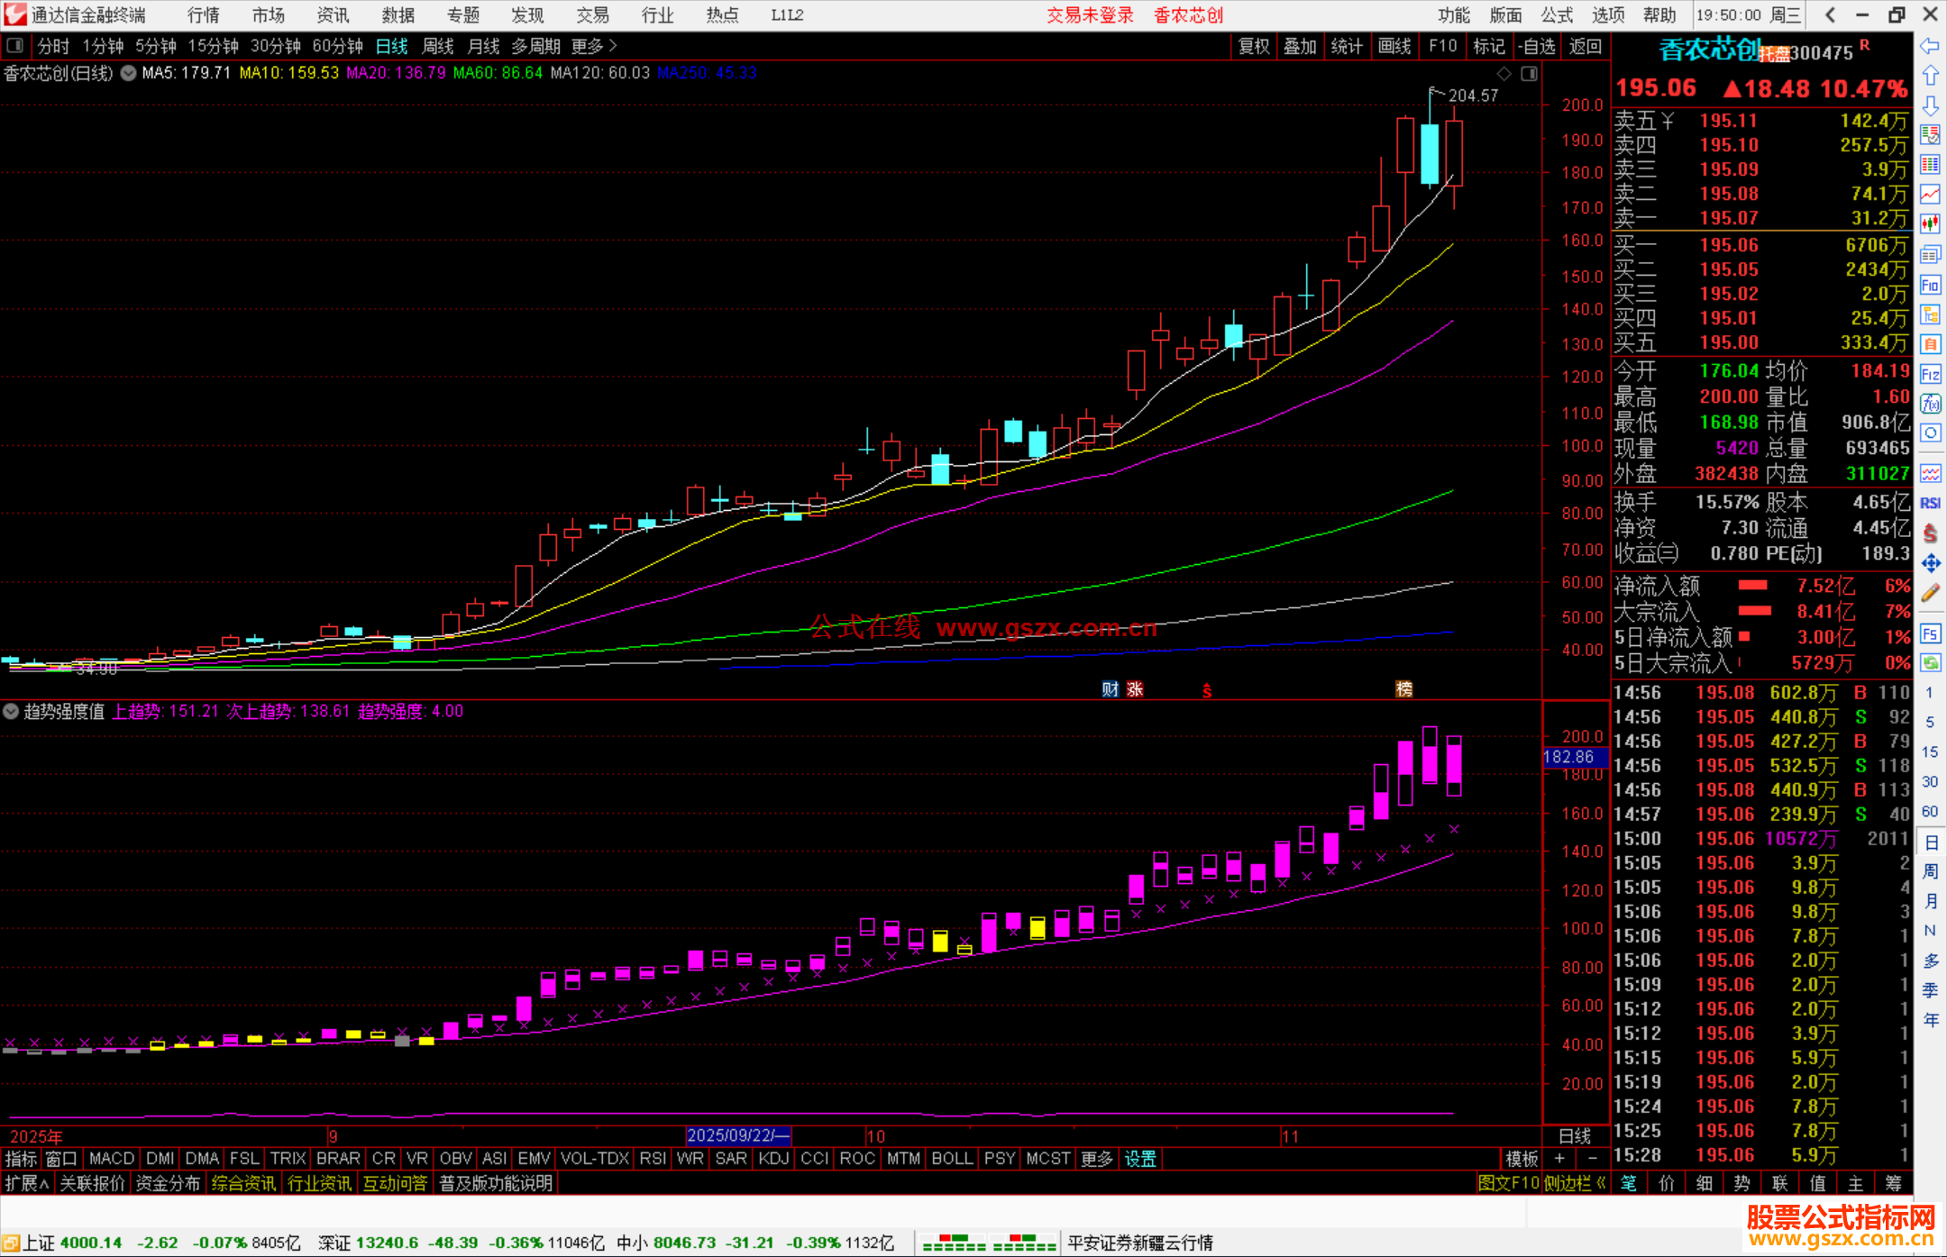Screen dimensions: 1947x1257
Task: Select the MACD indicator tab
Action: click(x=112, y=1159)
